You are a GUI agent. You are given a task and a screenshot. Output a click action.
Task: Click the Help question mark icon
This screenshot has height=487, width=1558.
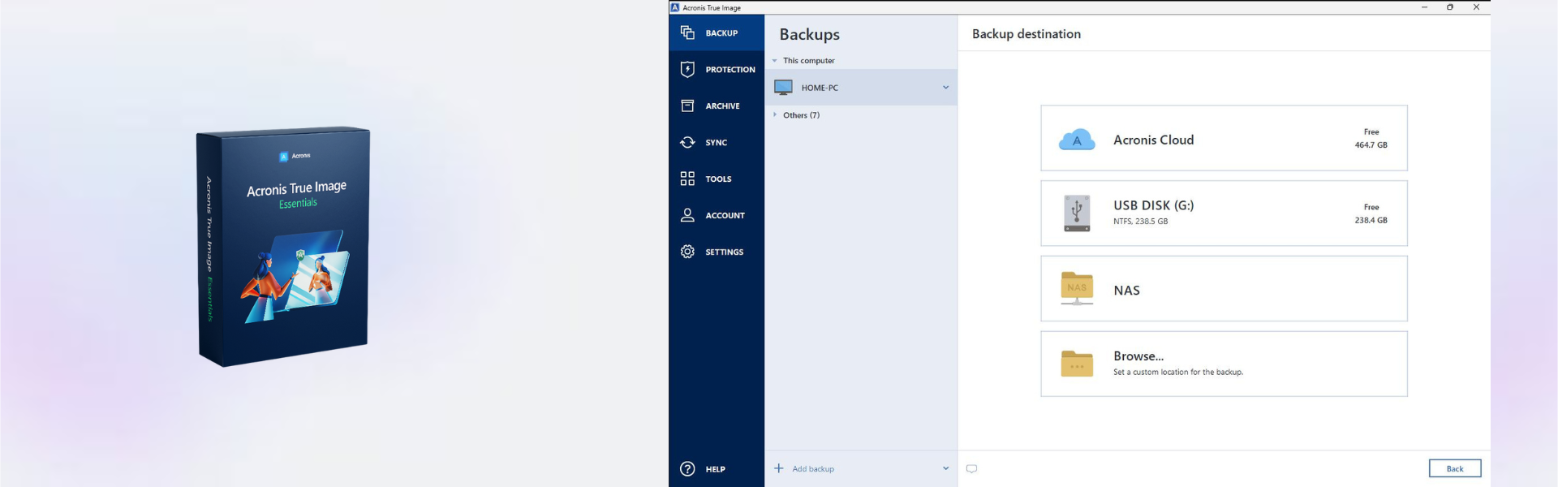click(x=687, y=468)
